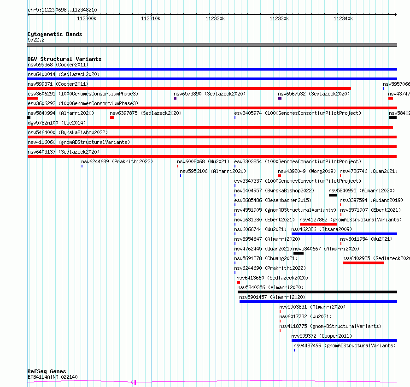The width and height of the screenshot is (410, 387).
Task: Open nsv4551905 (gnomADStructuralVariants) variant
Action: point(285,210)
